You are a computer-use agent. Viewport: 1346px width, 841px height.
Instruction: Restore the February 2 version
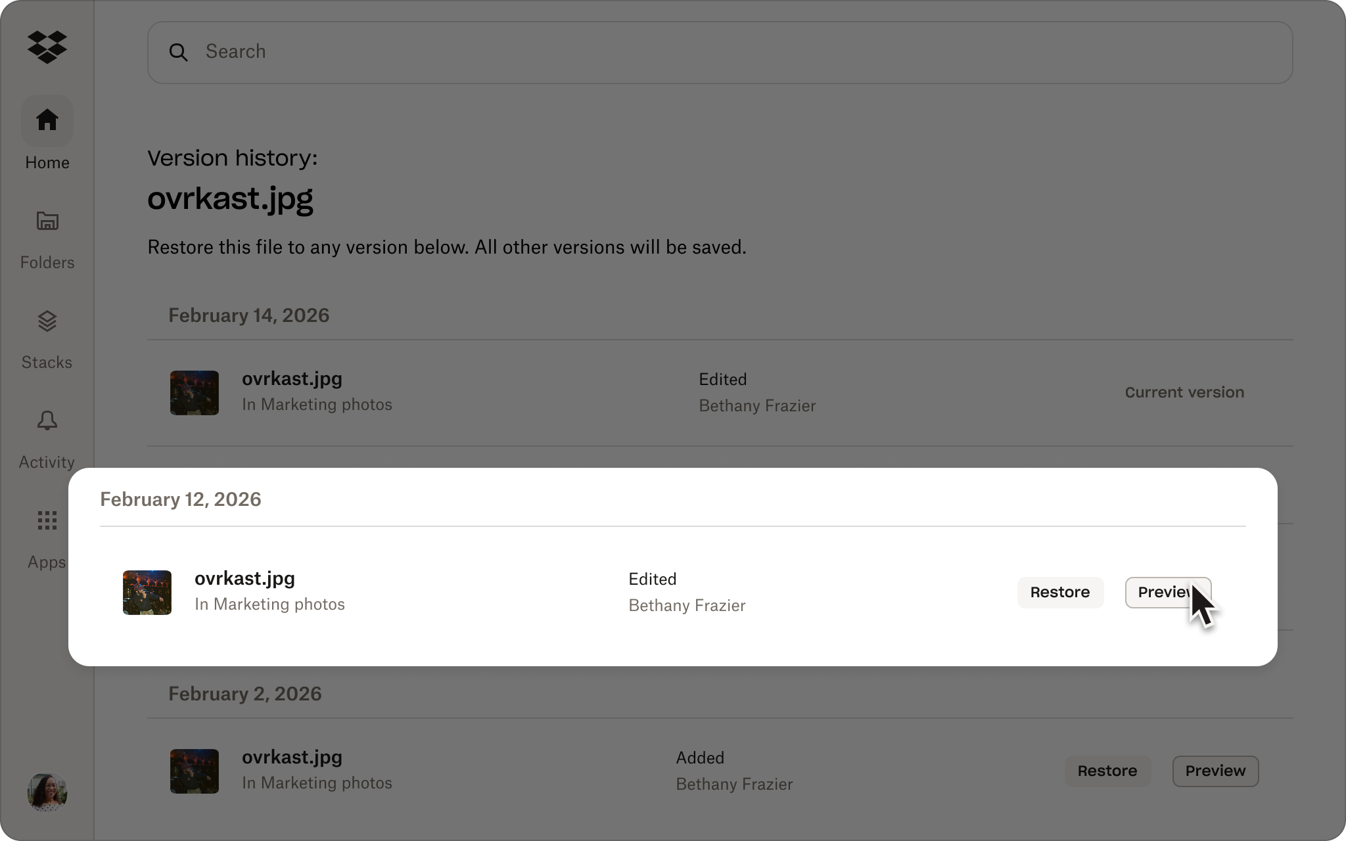[1107, 771]
